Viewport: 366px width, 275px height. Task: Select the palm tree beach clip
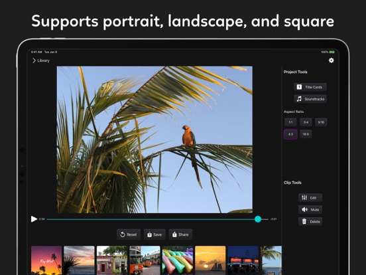tap(271, 260)
